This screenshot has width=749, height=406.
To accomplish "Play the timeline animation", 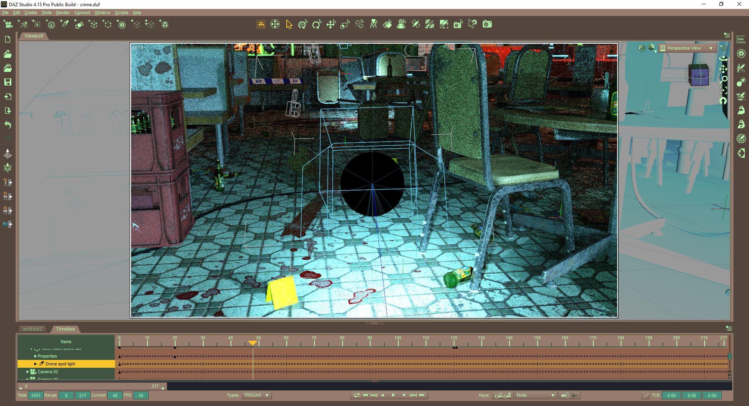I will [x=393, y=395].
